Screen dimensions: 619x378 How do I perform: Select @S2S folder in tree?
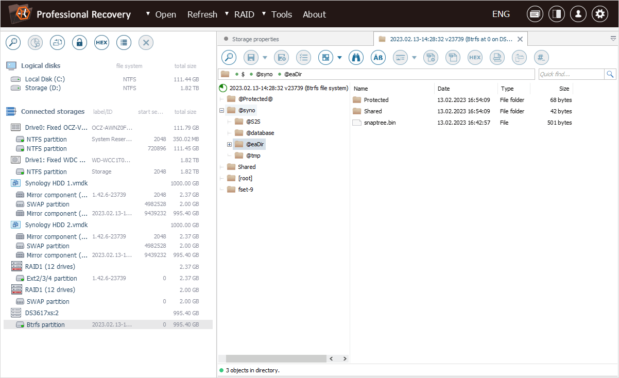click(253, 122)
